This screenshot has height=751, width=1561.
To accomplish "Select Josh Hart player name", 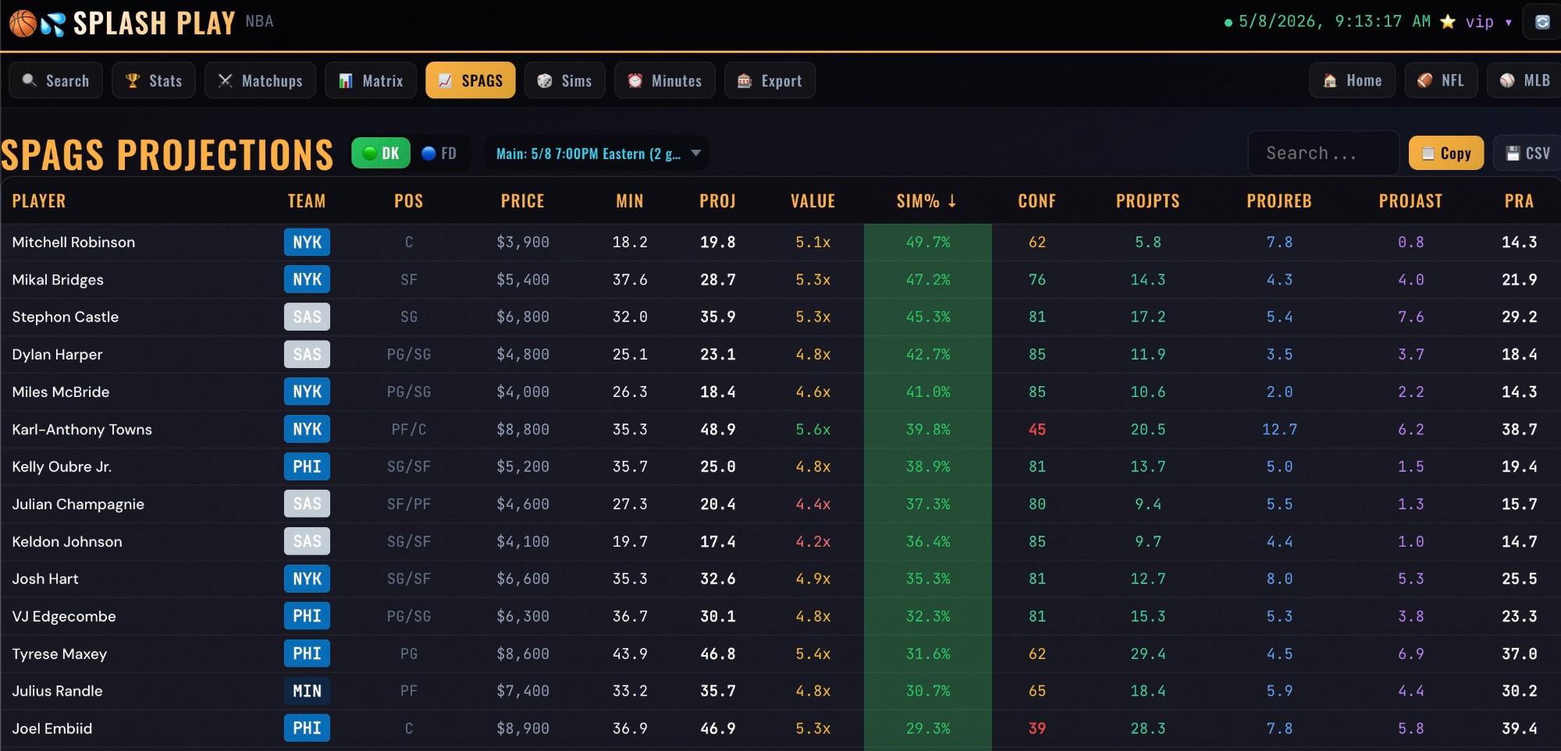I will (x=45, y=579).
